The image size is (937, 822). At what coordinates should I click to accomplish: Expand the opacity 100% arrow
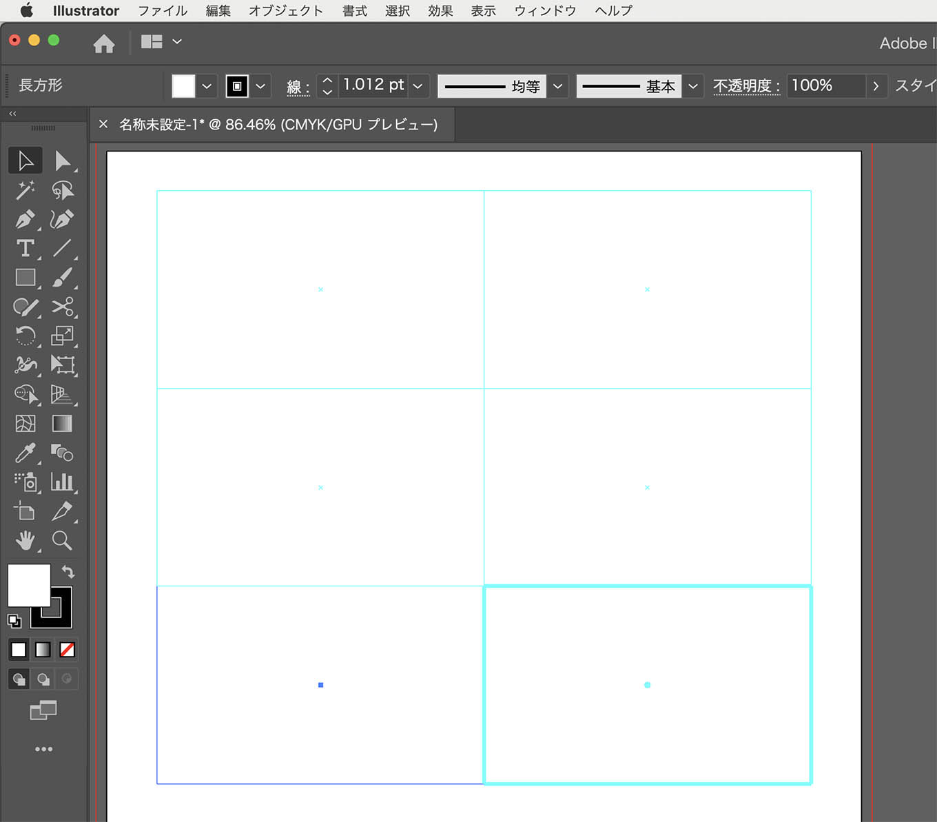click(876, 86)
